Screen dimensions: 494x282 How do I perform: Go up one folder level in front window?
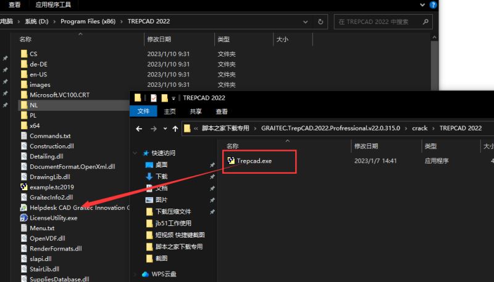pyautogui.click(x=175, y=129)
